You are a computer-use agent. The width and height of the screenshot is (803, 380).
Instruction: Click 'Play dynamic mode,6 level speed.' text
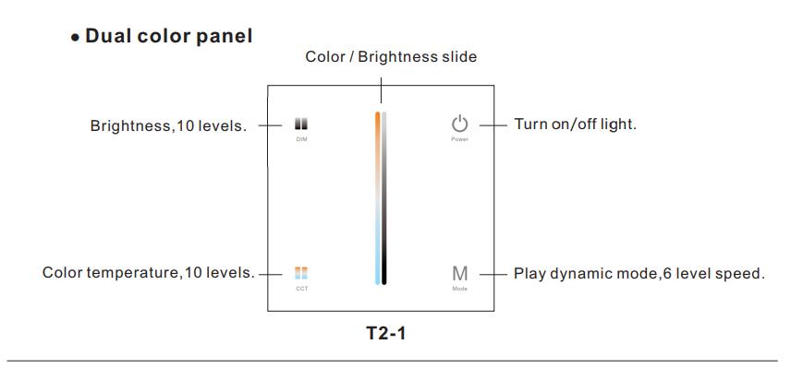639,274
